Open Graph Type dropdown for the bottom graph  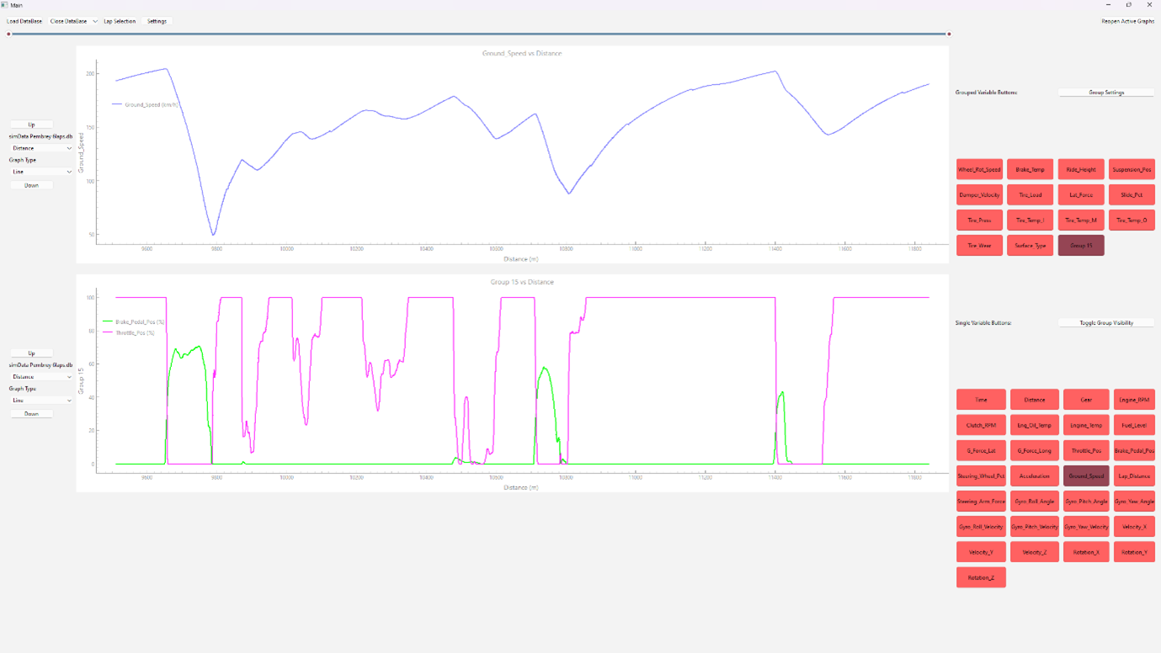coord(40,401)
